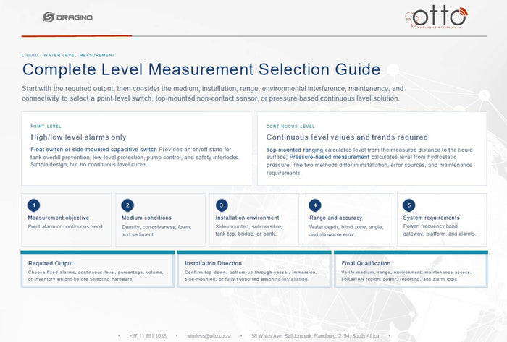
Task: Click the wireless@otto.co.za email address
Action: coord(209,336)
